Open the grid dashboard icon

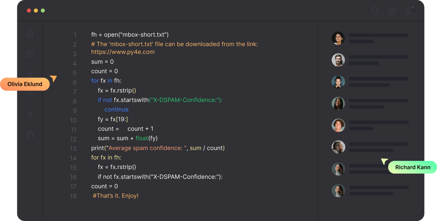click(x=30, y=54)
